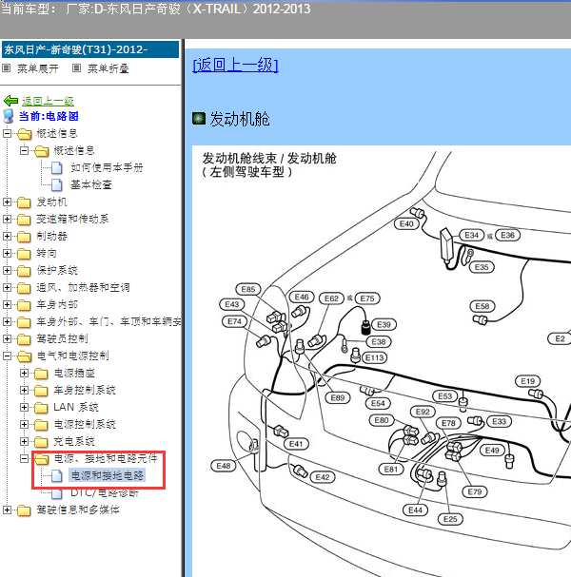Image resolution: width=571 pixels, height=577 pixels.
Task: Click connector label E48 in diagram
Action: [224, 466]
